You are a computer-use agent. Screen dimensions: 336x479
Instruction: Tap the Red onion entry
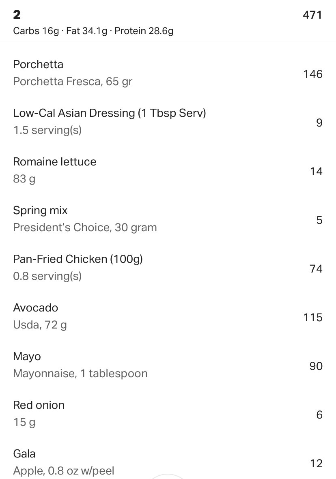tap(168, 414)
